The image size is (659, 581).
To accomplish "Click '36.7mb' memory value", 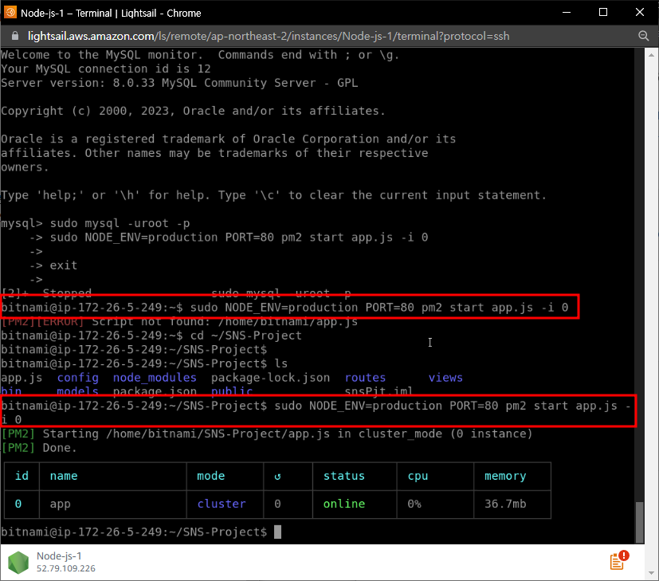I will pos(505,504).
